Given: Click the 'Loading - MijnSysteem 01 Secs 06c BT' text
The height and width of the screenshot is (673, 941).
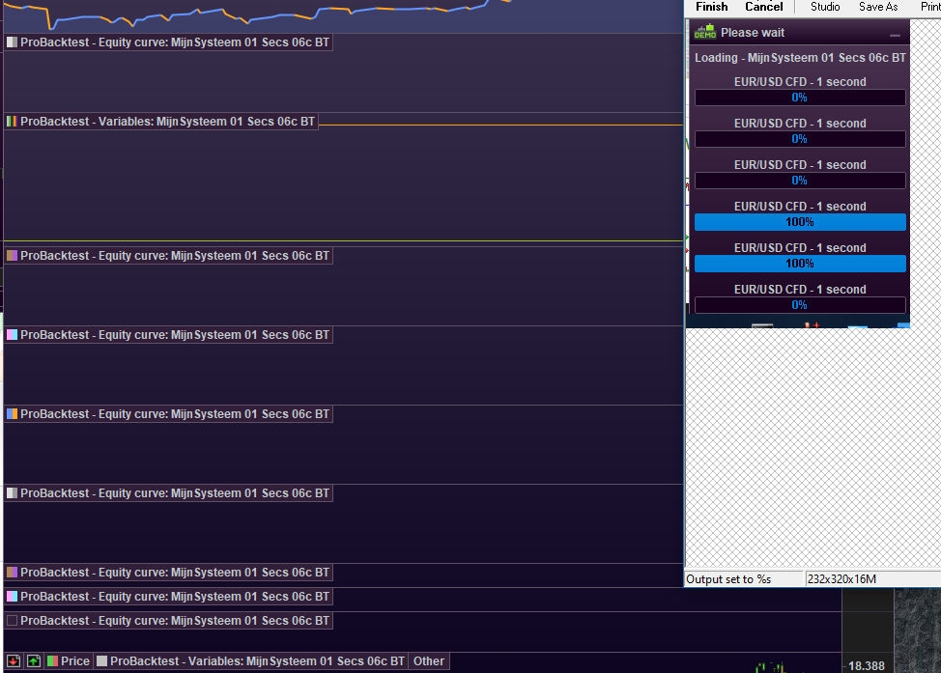Looking at the screenshot, I should (x=800, y=58).
